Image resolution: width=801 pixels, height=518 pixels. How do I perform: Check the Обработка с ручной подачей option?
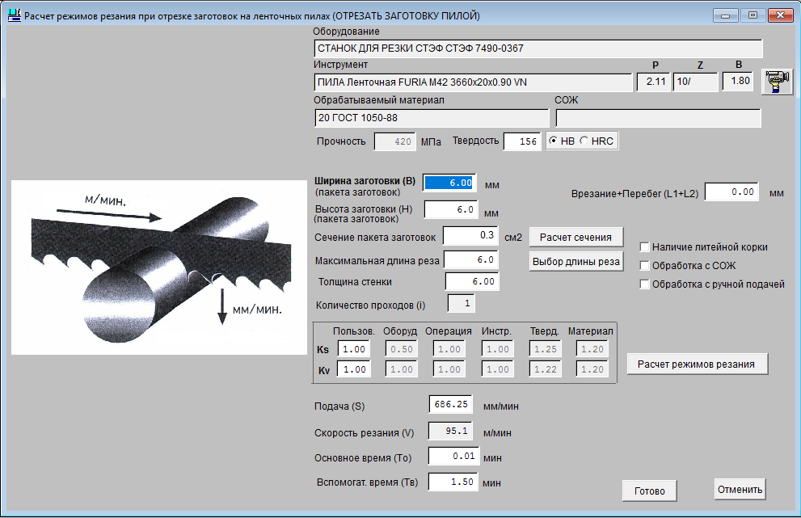point(645,284)
